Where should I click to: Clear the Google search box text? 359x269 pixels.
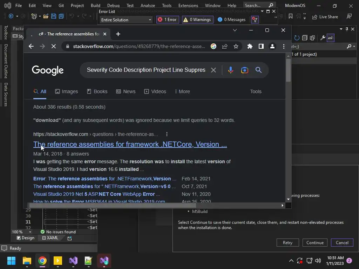214,70
